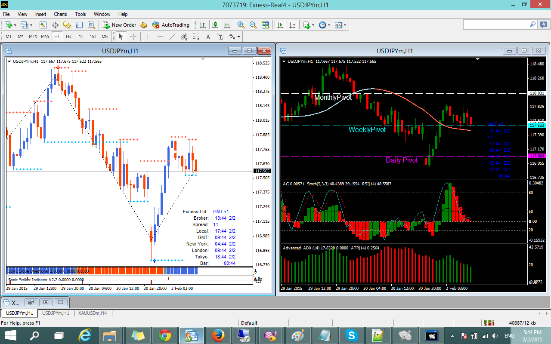
Task: Switch to the XAUUSDm,H4 chart tab
Action: pyautogui.click(x=93, y=313)
